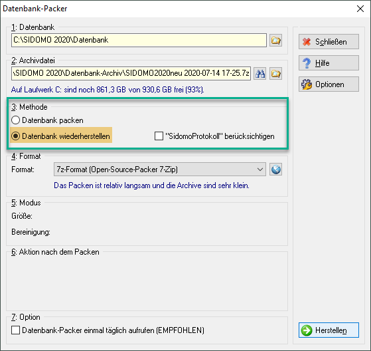Click Schließen button label text
This screenshot has height=351, width=371.
point(331,42)
